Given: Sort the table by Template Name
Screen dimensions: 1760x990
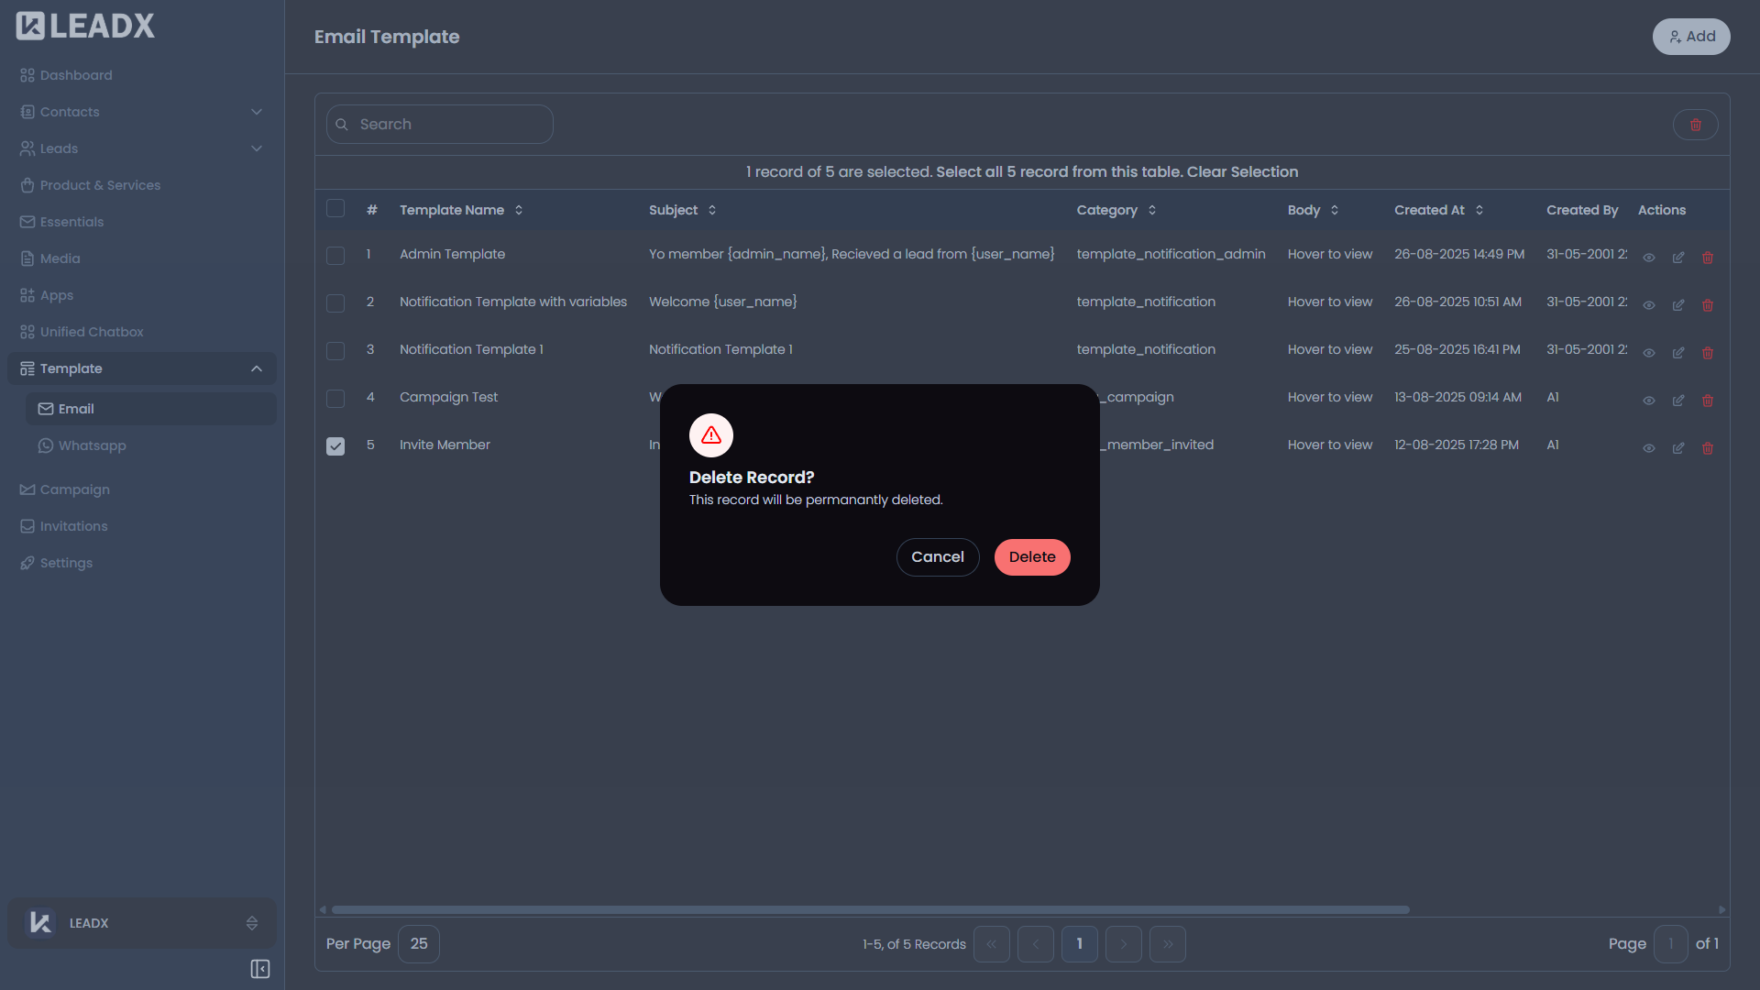Looking at the screenshot, I should click(x=519, y=210).
